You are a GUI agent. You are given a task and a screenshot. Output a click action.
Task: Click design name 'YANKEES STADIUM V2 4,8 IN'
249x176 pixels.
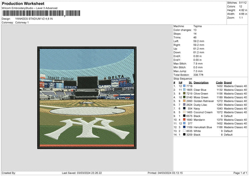tap(34, 19)
